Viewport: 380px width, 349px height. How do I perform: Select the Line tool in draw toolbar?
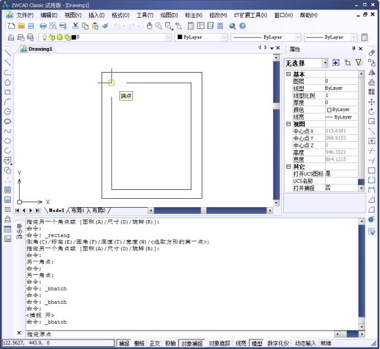click(x=8, y=53)
